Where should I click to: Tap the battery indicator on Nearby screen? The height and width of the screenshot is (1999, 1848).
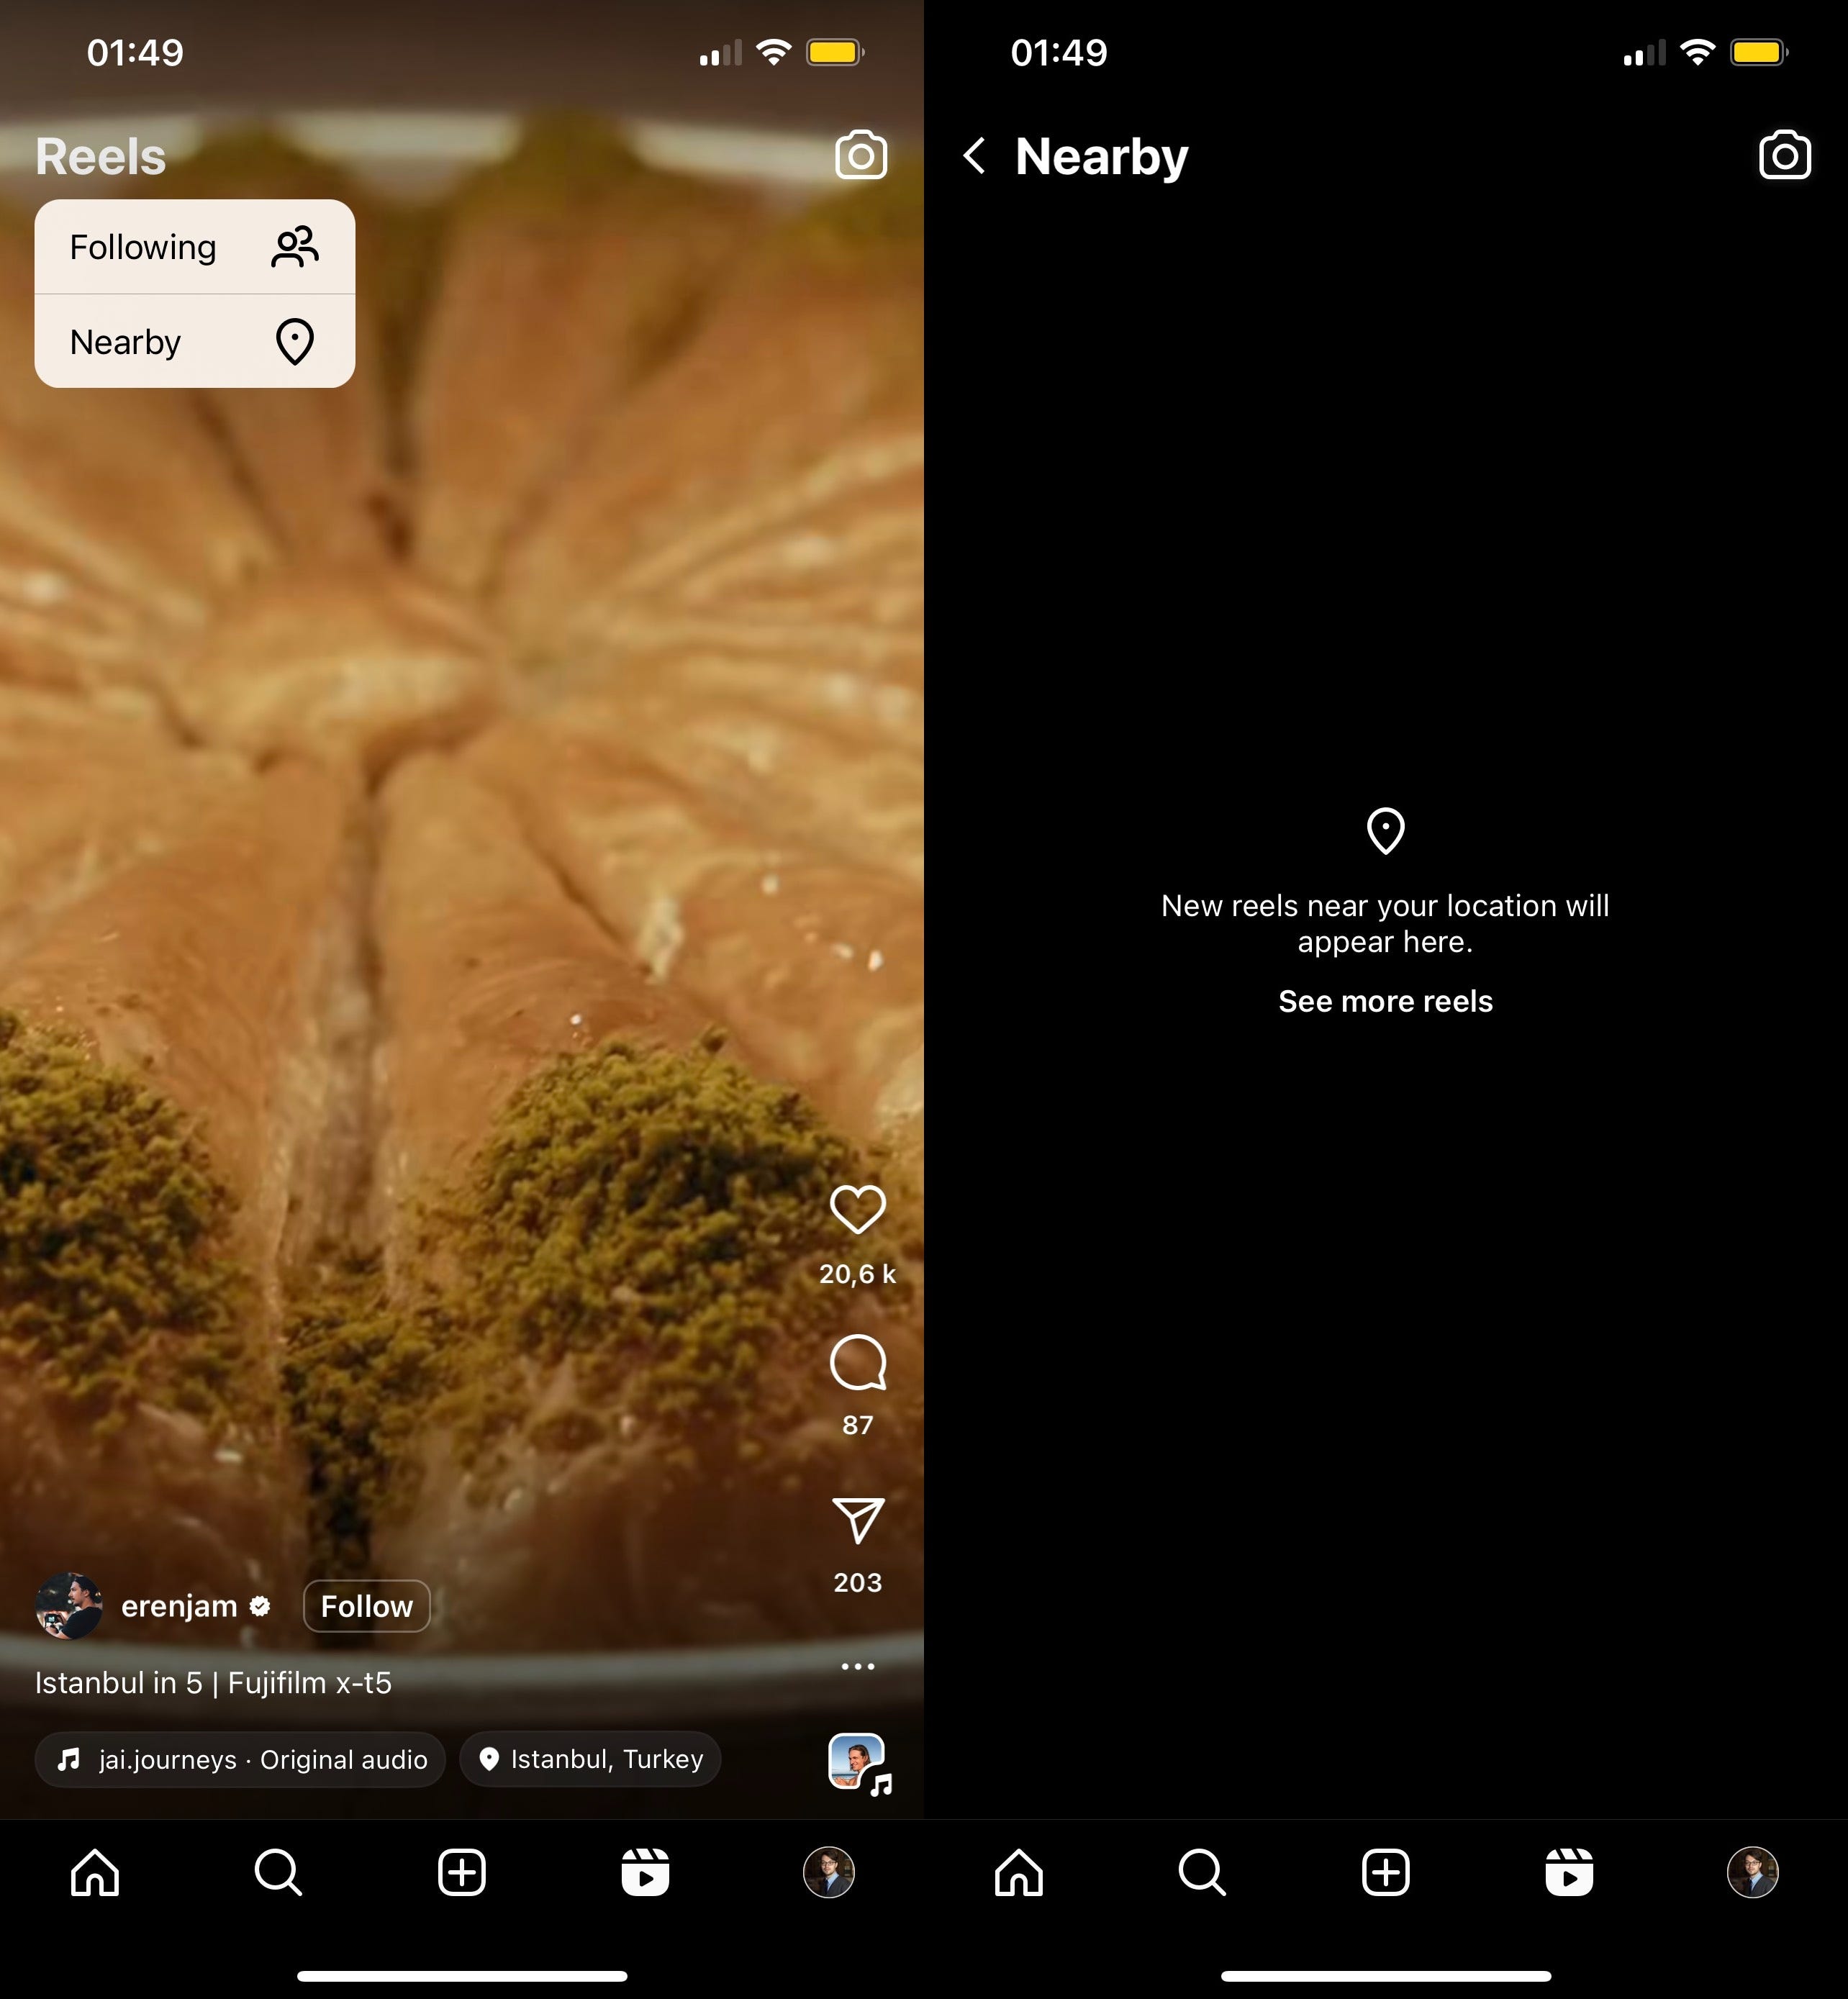1759,52
